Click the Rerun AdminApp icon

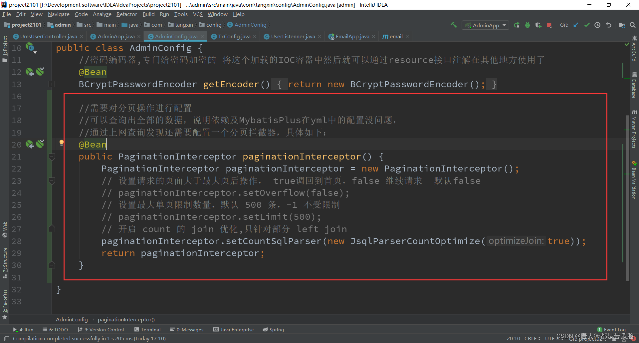coord(517,25)
